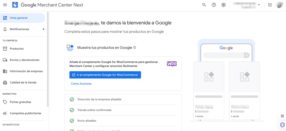
Task: Open the Cómo funciona link
Action: [81, 84]
